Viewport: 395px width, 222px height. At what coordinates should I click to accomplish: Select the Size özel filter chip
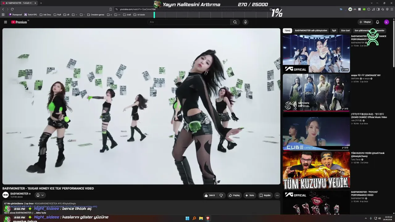coord(345,31)
